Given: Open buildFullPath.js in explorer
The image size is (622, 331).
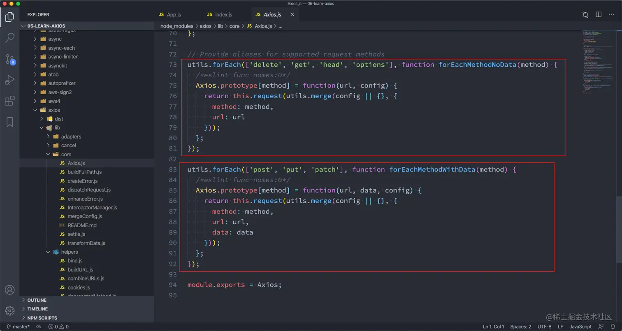Looking at the screenshot, I should pos(87,172).
